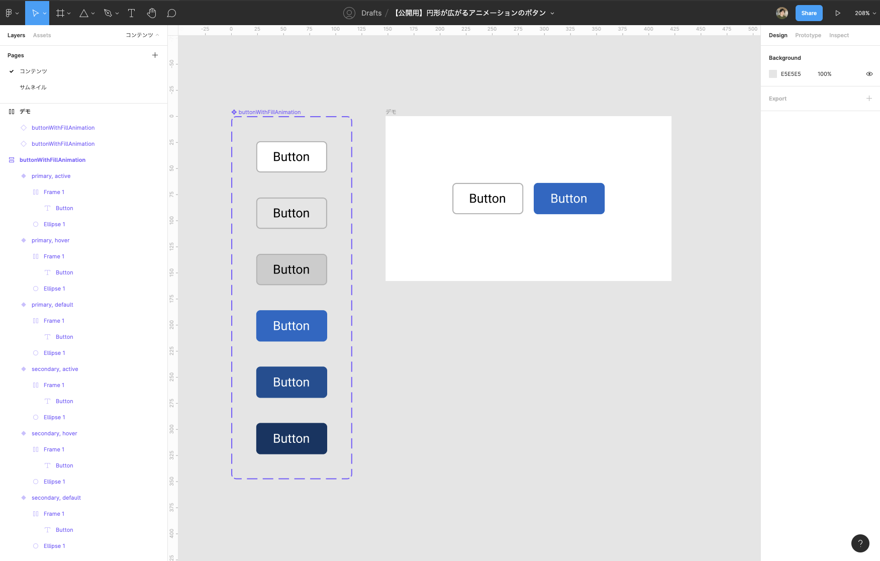880x561 pixels.
Task: Add a new page
Action: pyautogui.click(x=155, y=55)
